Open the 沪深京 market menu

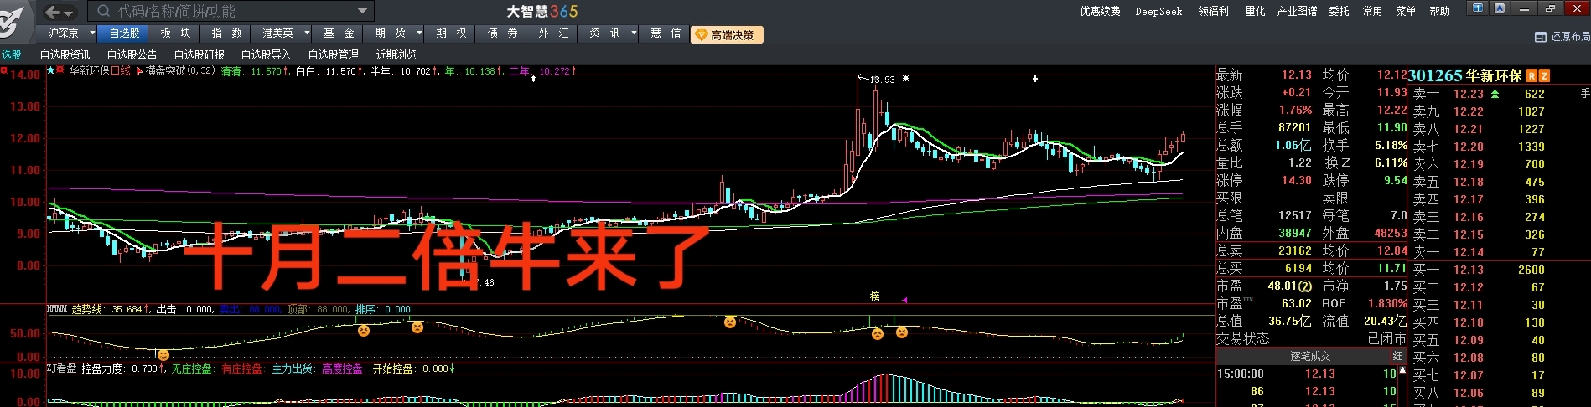(x=63, y=33)
